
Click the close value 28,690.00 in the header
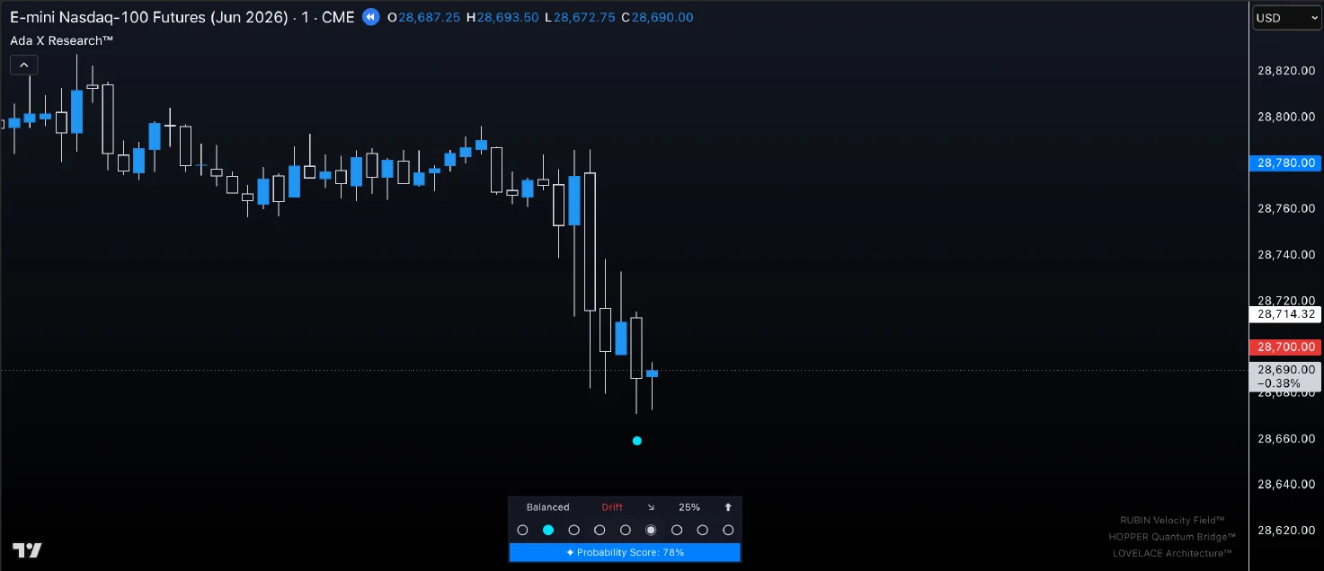662,17
